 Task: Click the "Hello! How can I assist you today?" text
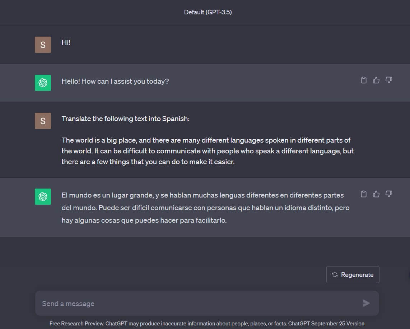coord(115,81)
